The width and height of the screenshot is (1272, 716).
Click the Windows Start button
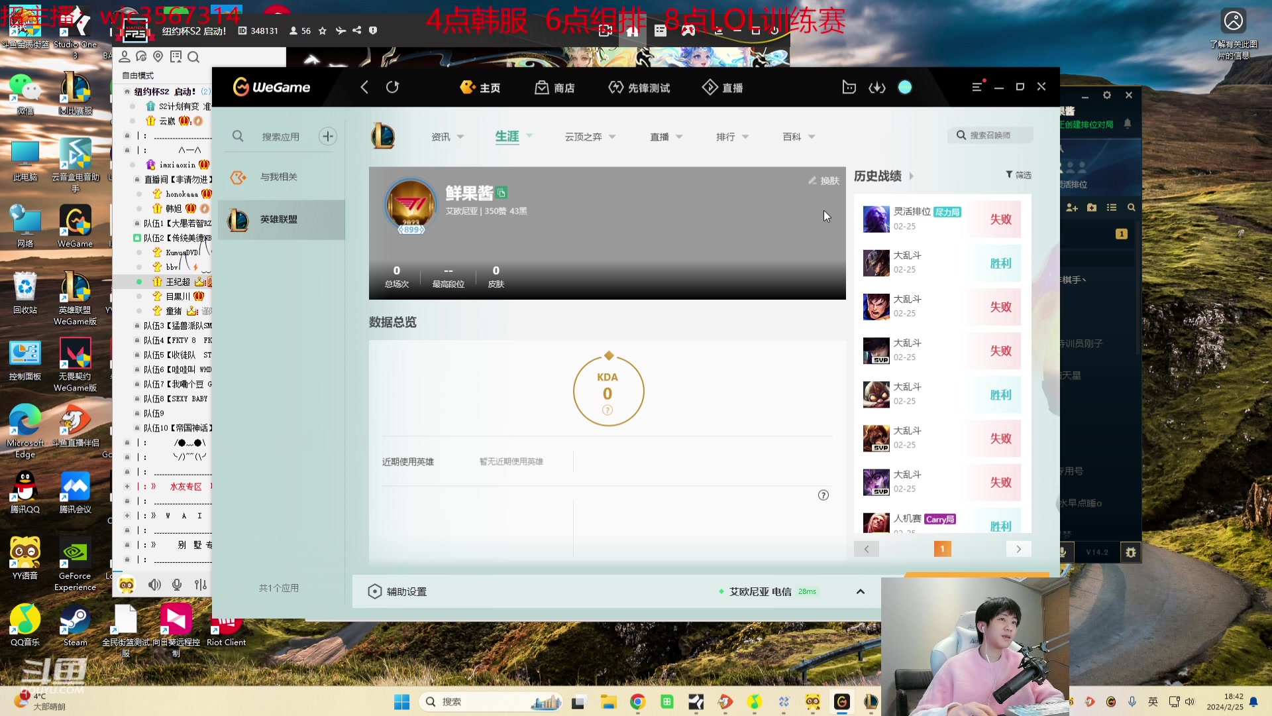[x=401, y=701]
